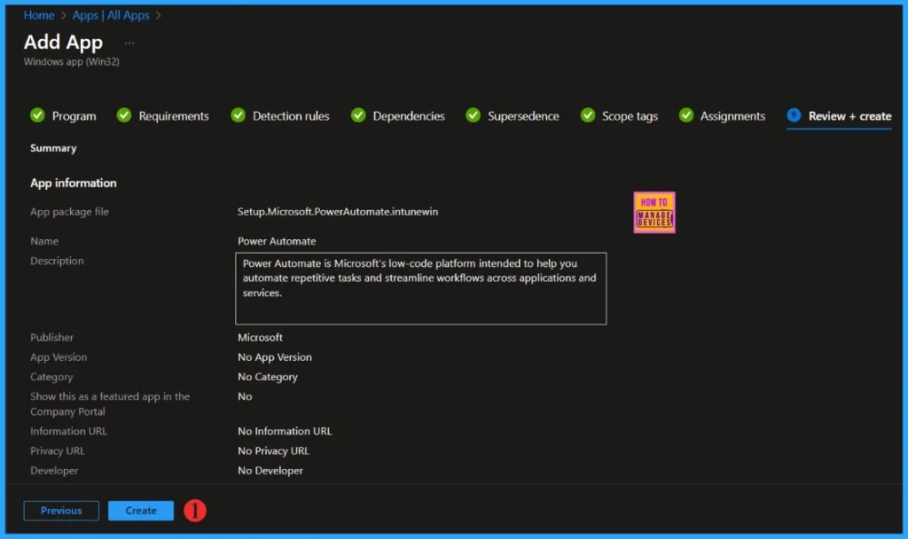This screenshot has width=908, height=539.
Task: Click the featured app in Company Portal label
Action: 110,404
